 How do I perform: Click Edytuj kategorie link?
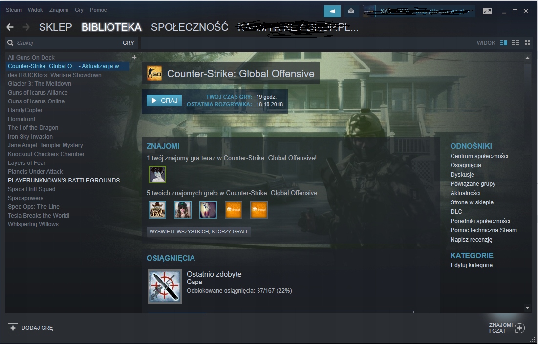[473, 265]
